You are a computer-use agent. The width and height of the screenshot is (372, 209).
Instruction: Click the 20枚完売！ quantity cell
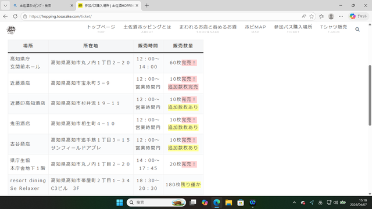(183, 164)
